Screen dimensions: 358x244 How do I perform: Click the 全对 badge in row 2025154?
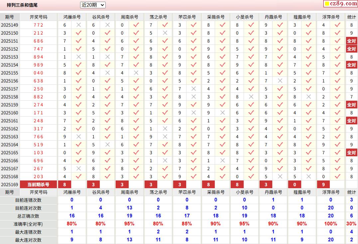[352, 65]
